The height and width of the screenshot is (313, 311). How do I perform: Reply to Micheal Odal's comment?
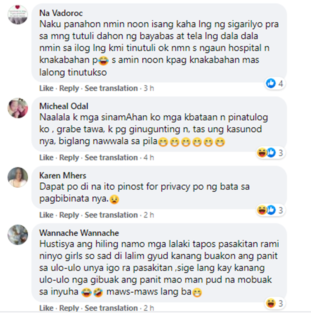(x=69, y=157)
